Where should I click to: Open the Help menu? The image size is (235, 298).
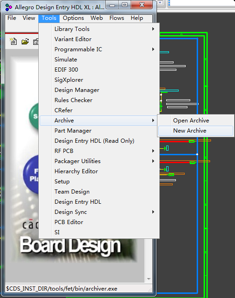(137, 18)
